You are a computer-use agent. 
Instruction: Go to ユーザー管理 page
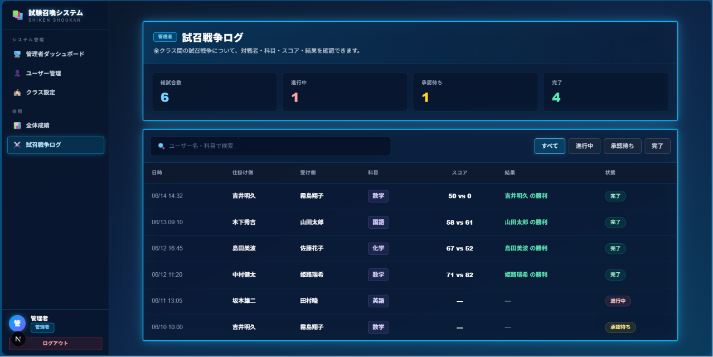56,73
